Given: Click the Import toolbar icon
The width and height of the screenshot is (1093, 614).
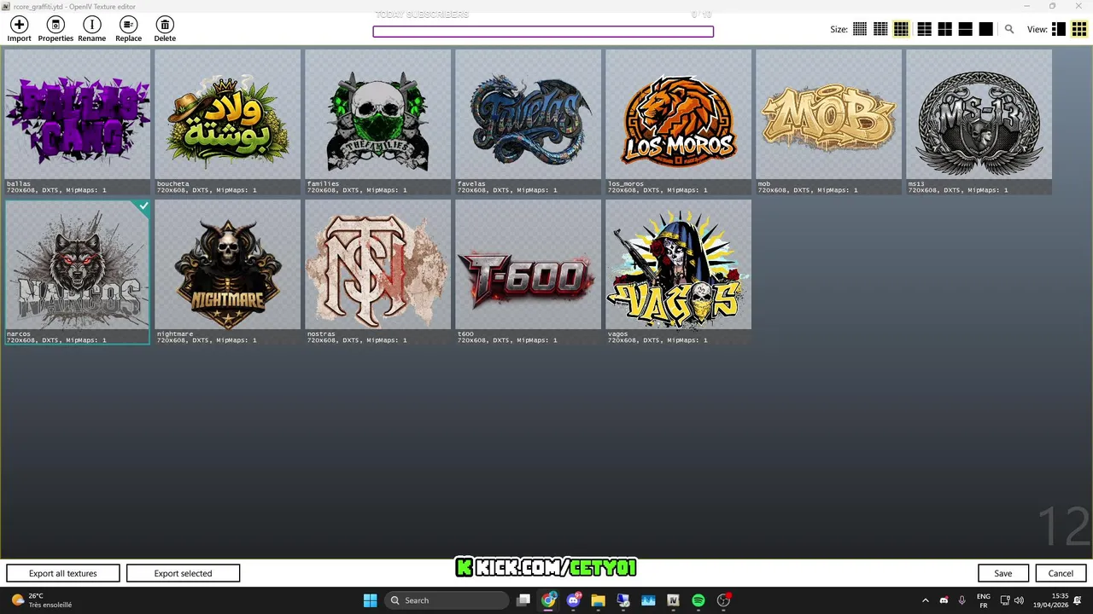Looking at the screenshot, I should (x=19, y=26).
